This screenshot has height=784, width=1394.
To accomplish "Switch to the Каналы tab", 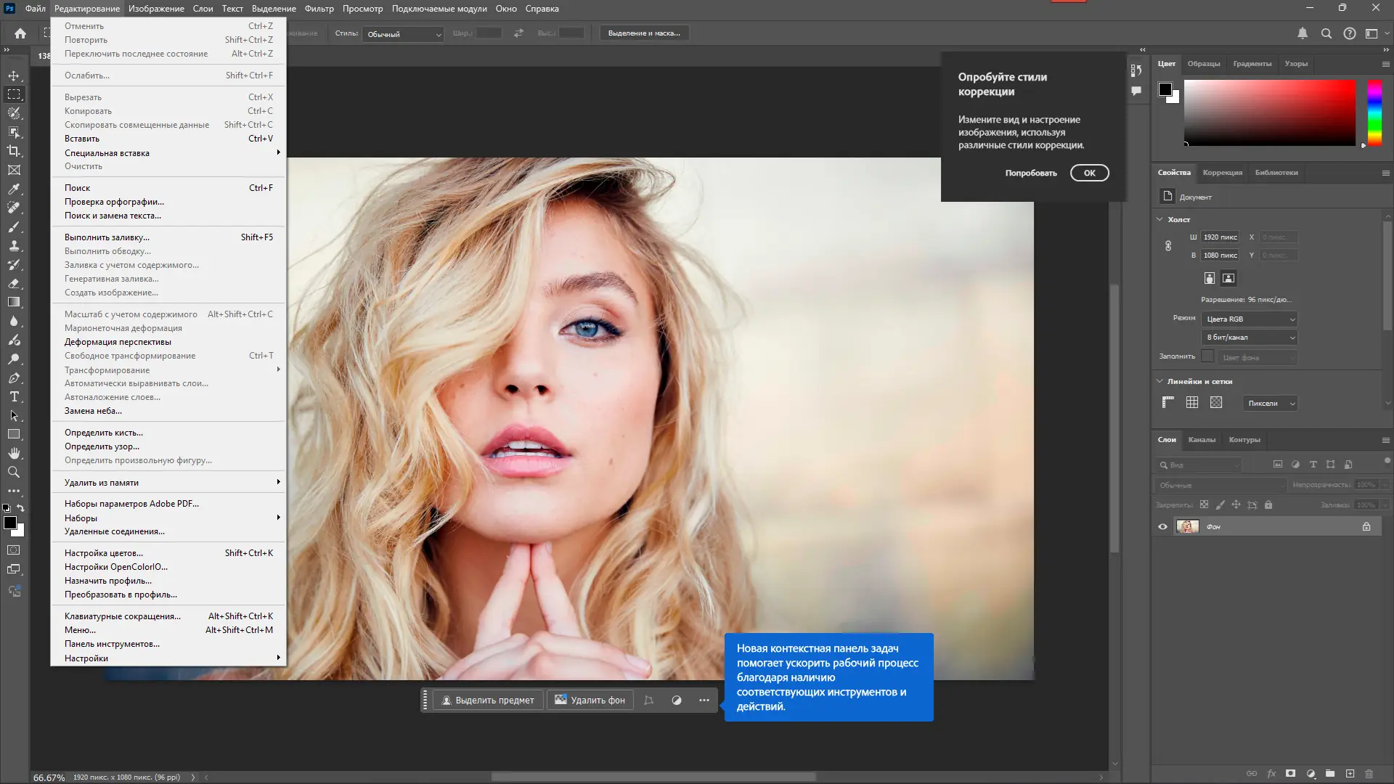I will [1202, 440].
